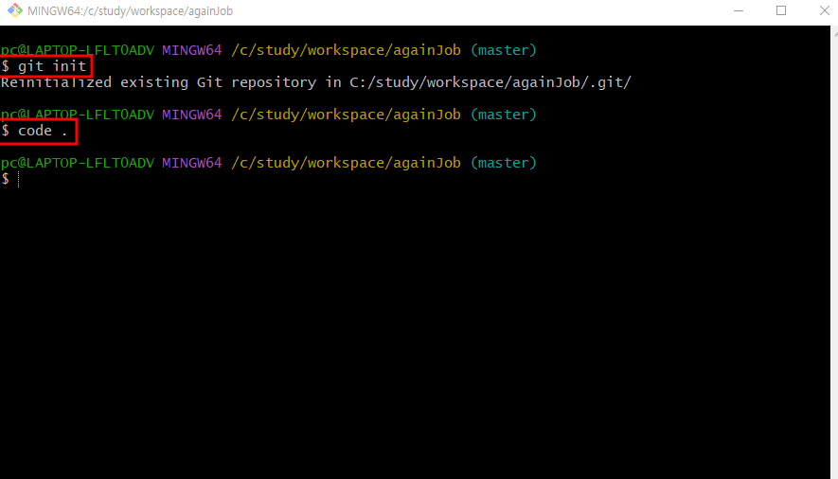Close the MINGW64 terminal window

[x=824, y=10]
